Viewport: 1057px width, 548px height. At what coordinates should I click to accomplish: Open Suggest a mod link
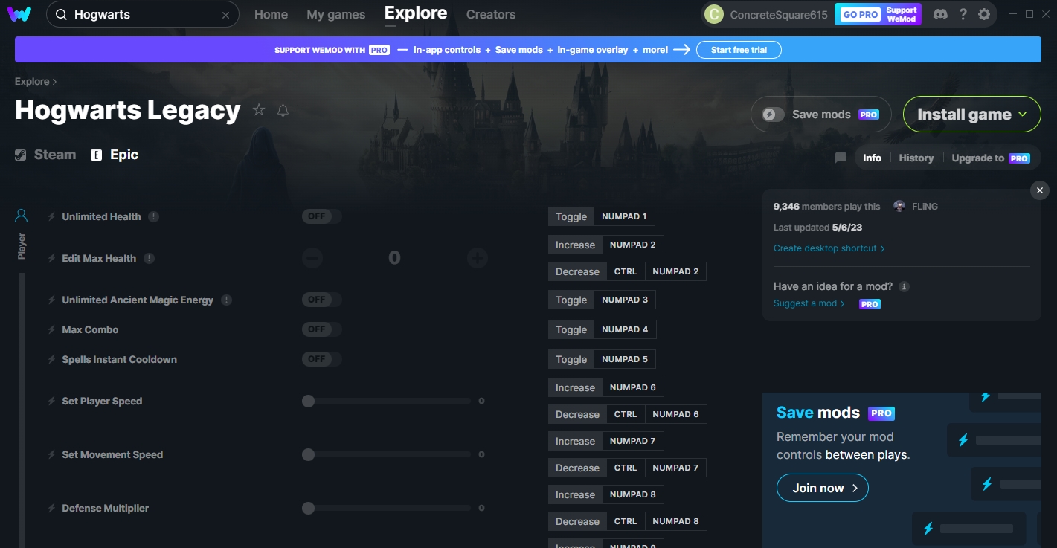pyautogui.click(x=809, y=303)
